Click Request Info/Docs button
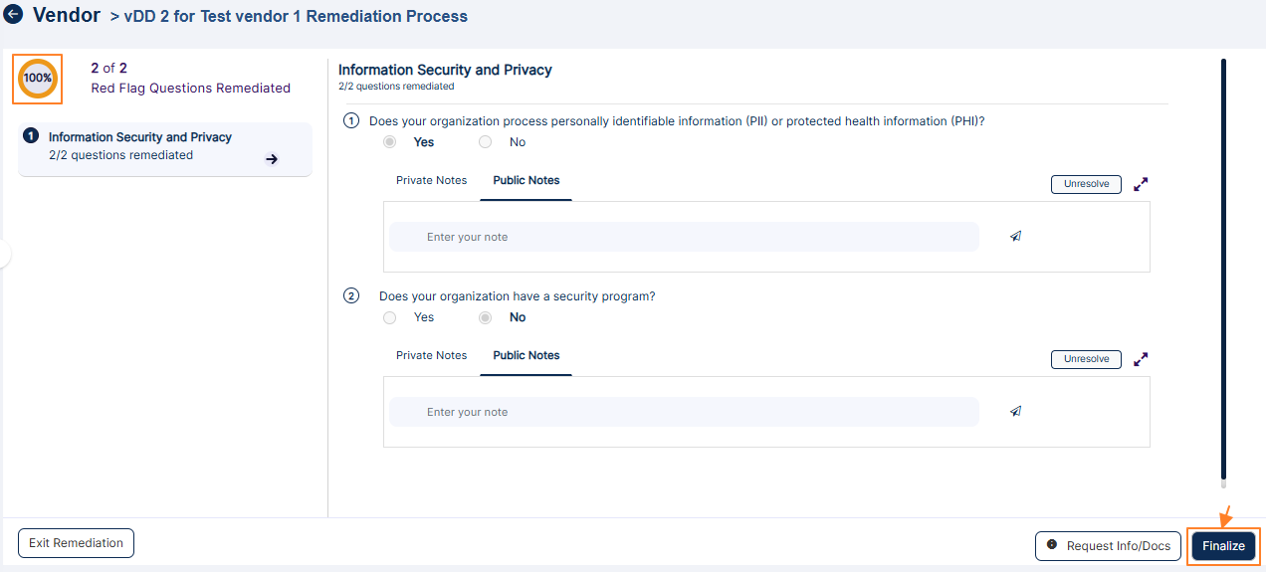This screenshot has height=572, width=1266. pyautogui.click(x=1108, y=546)
